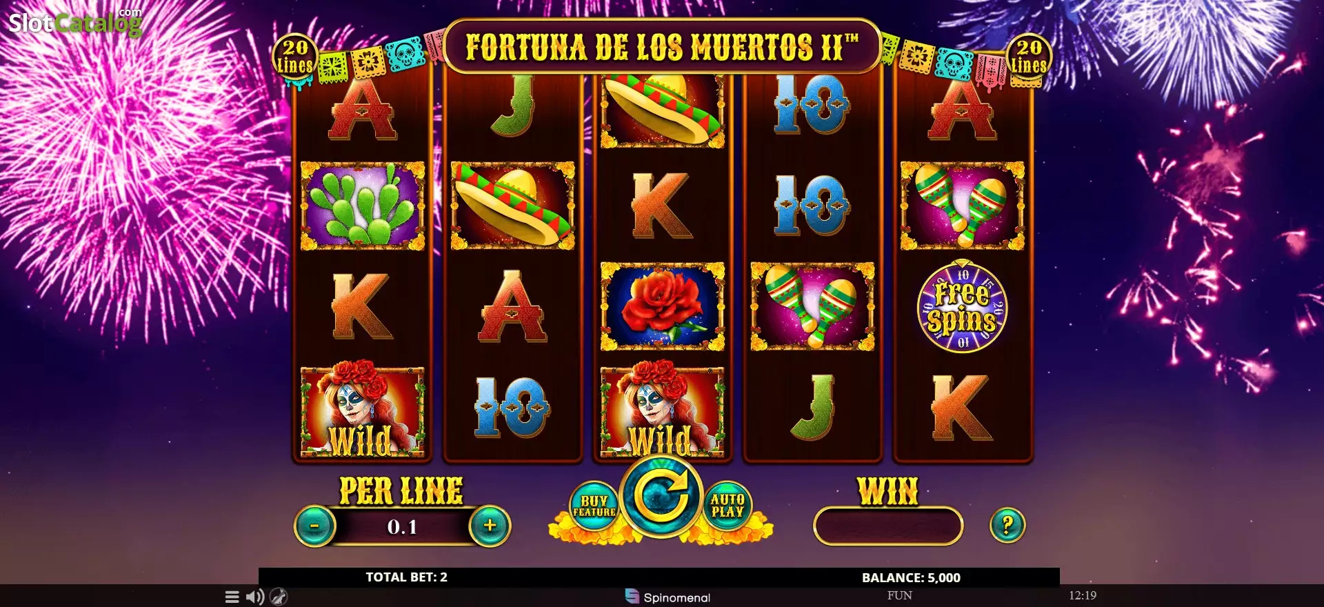The width and height of the screenshot is (1324, 607).
Task: Open the help question mark button
Action: (x=1007, y=526)
